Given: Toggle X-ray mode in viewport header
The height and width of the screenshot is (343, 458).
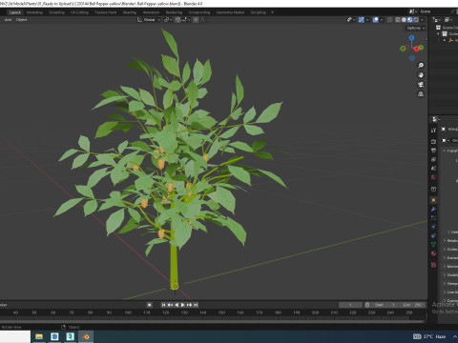Looking at the screenshot, I should 389,20.
